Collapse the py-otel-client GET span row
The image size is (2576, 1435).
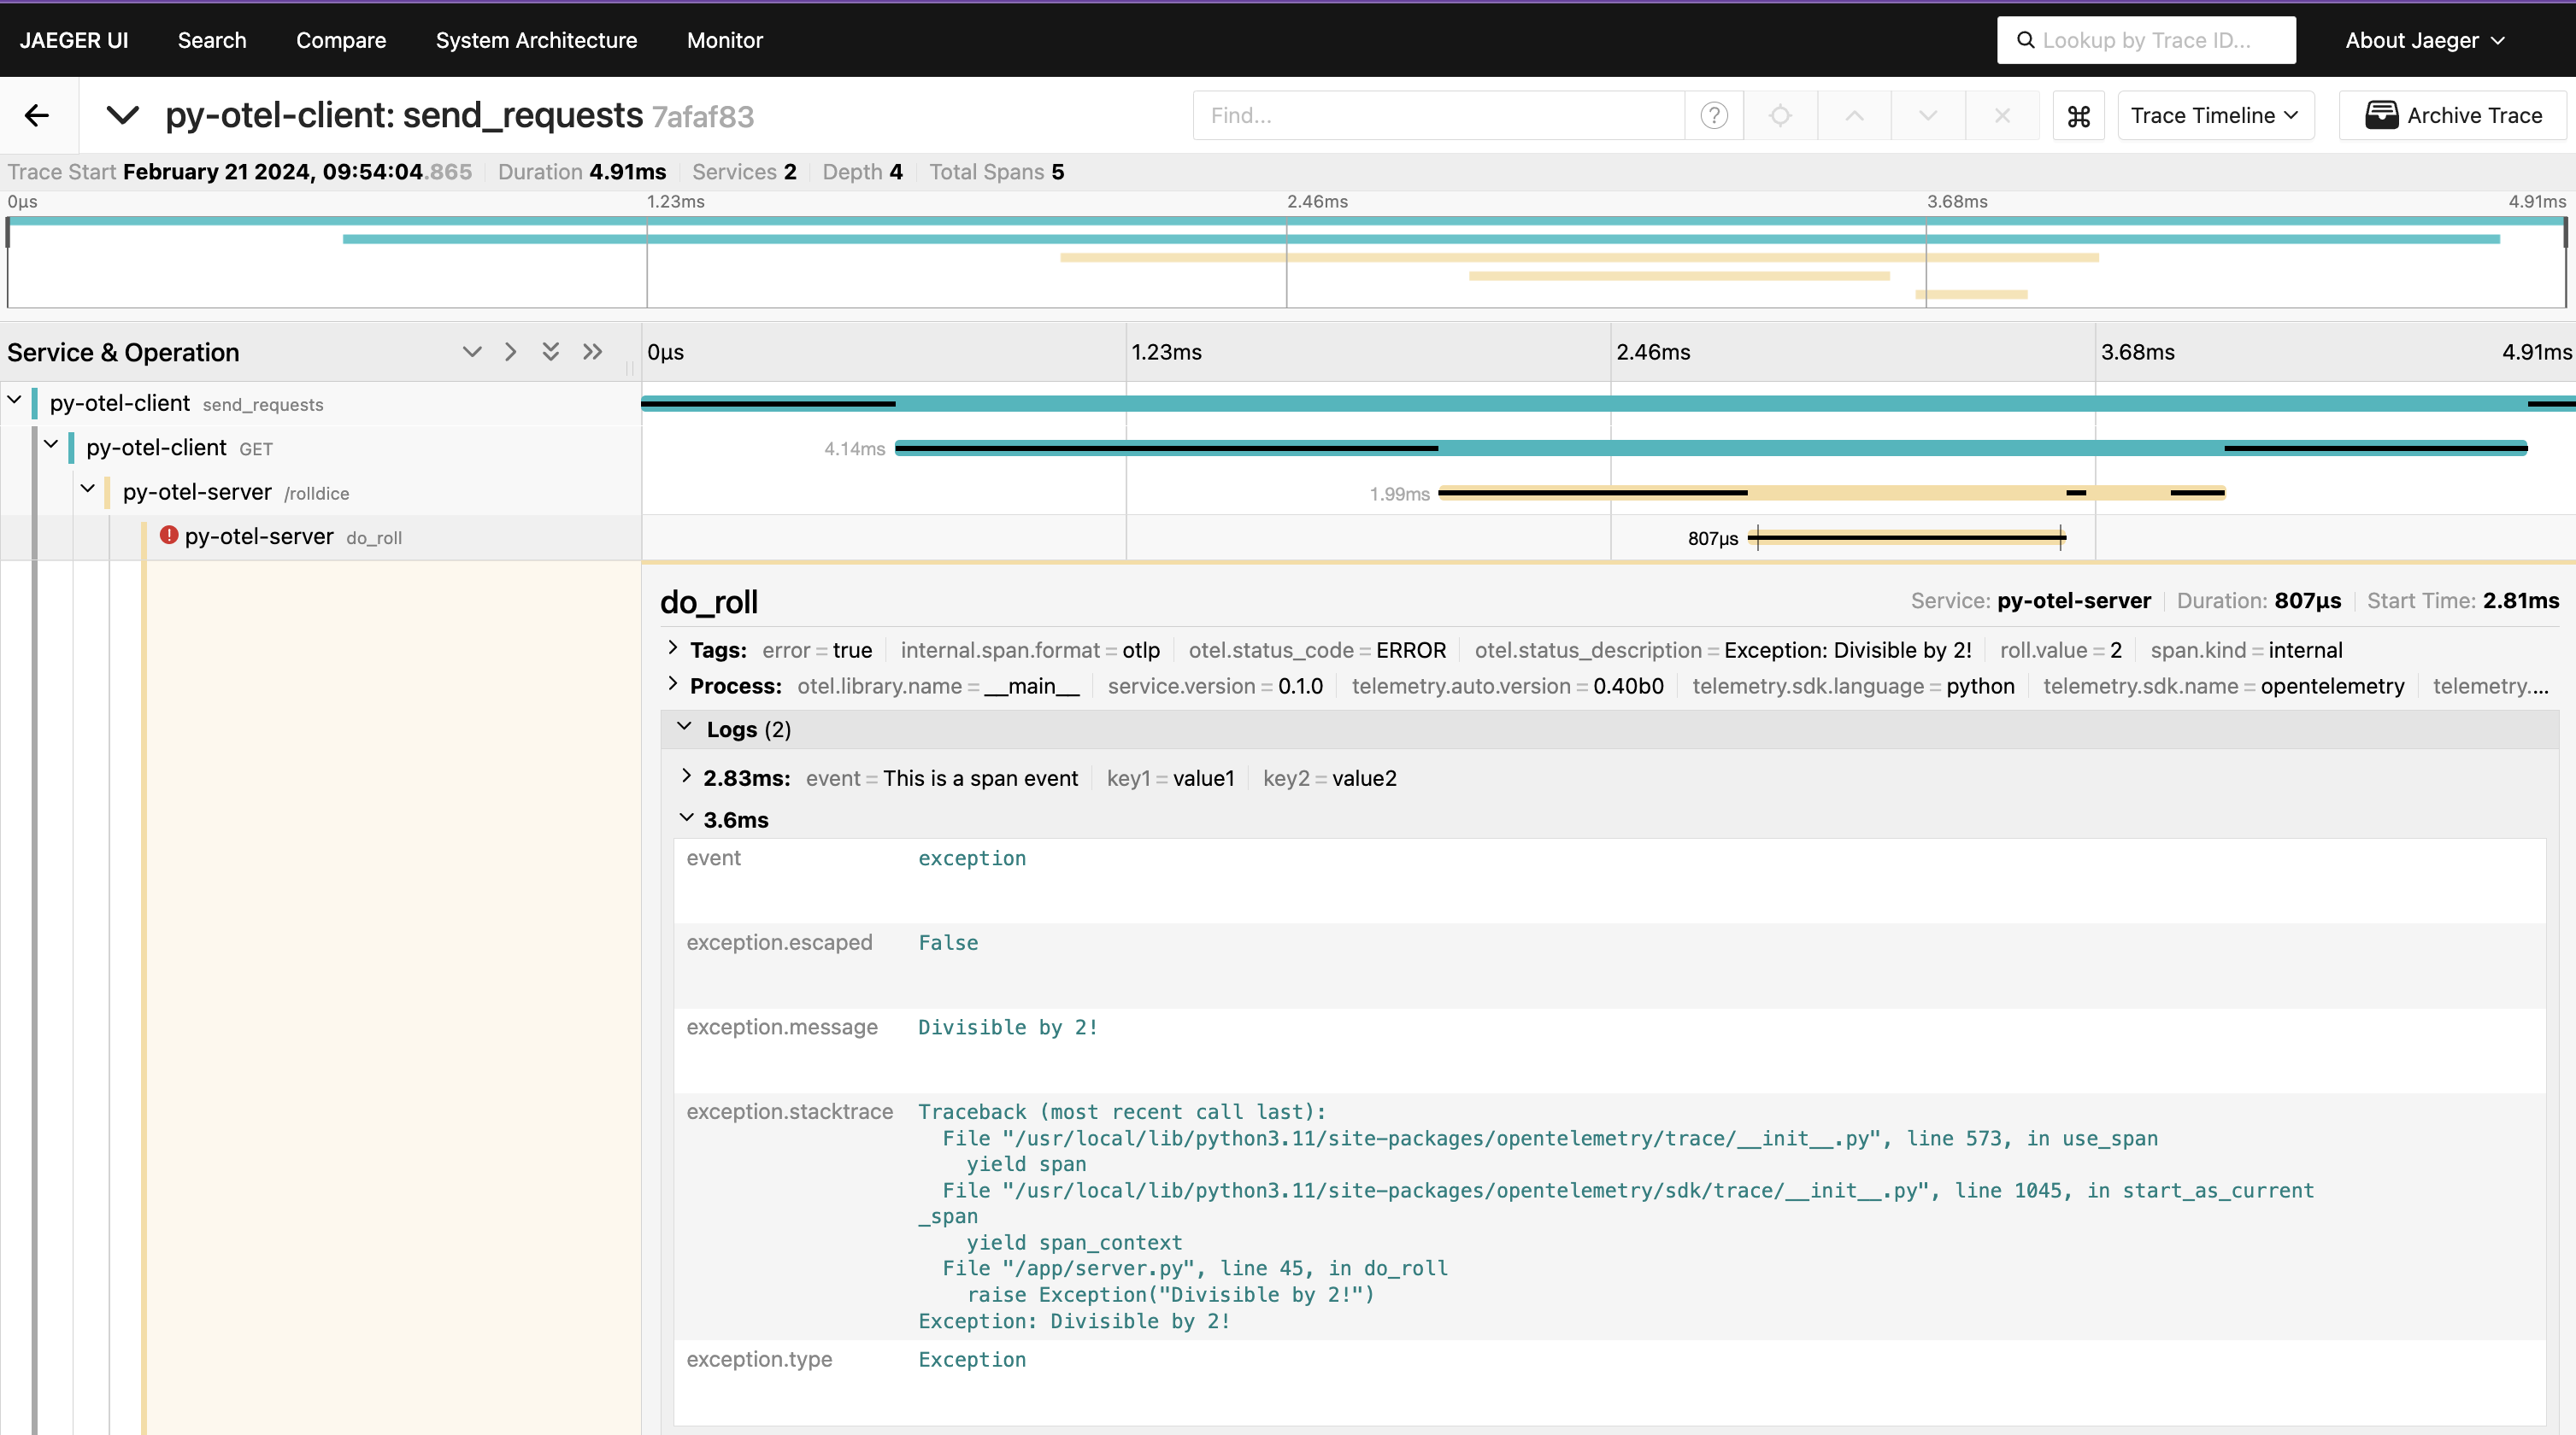51,446
